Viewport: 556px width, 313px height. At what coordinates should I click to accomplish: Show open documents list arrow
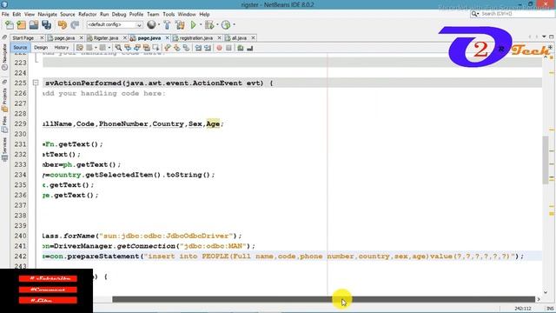coord(544,37)
